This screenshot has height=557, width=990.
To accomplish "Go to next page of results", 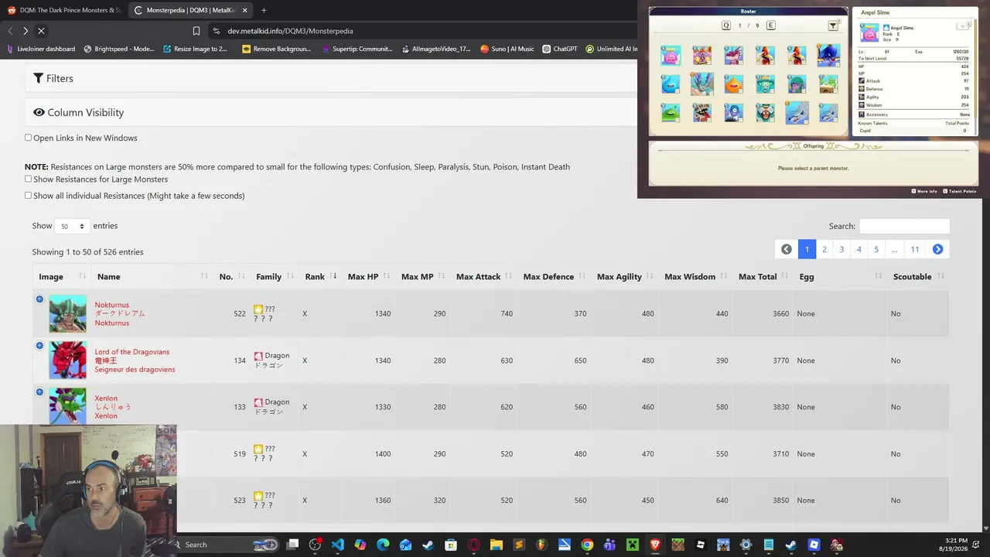I will pos(937,249).
